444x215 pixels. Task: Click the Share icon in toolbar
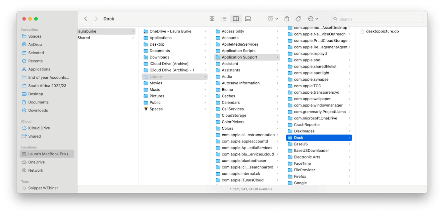[287, 19]
